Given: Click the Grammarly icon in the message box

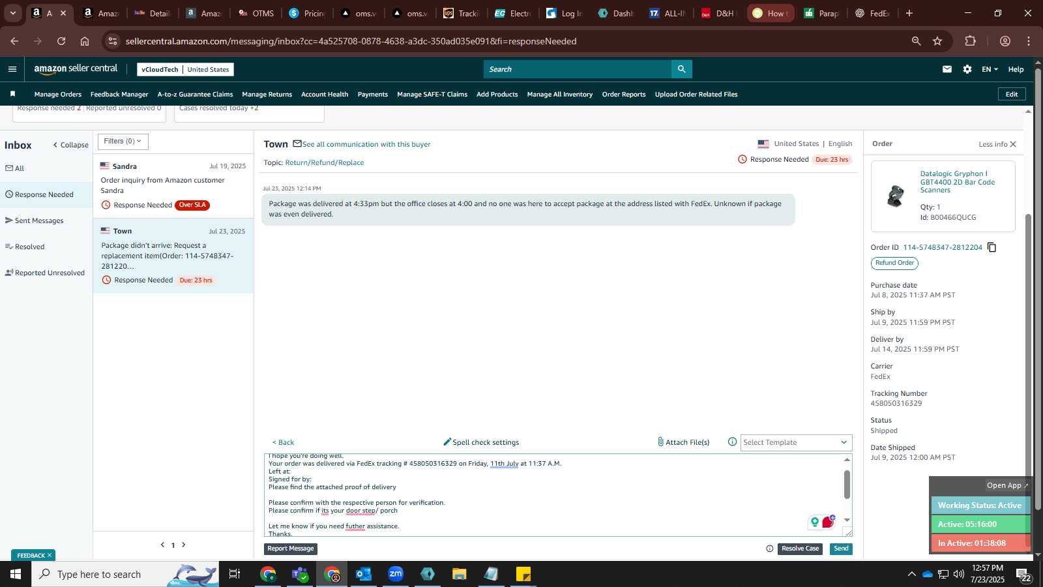Looking at the screenshot, I should (x=814, y=522).
